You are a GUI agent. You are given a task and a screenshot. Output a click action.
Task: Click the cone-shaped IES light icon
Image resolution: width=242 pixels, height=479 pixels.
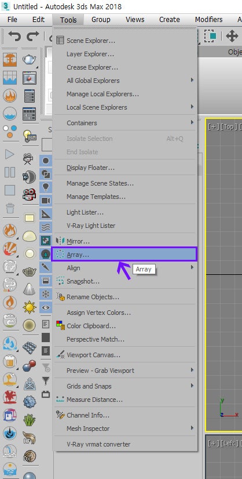(30, 289)
